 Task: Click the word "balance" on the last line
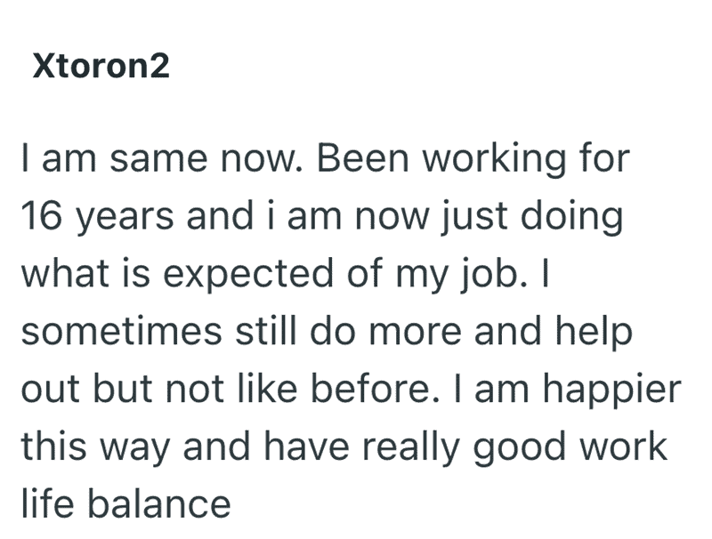click(159, 503)
